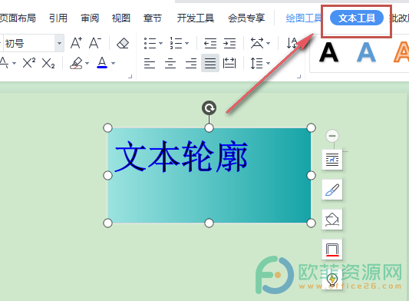409x301 pixels.
Task: Align text left
Action: click(x=150, y=63)
